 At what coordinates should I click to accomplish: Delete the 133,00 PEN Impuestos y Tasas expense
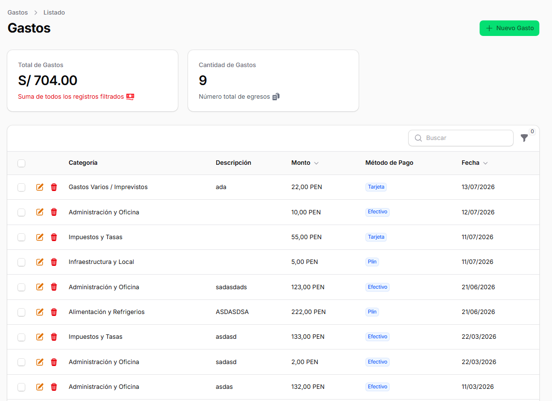[54, 337]
